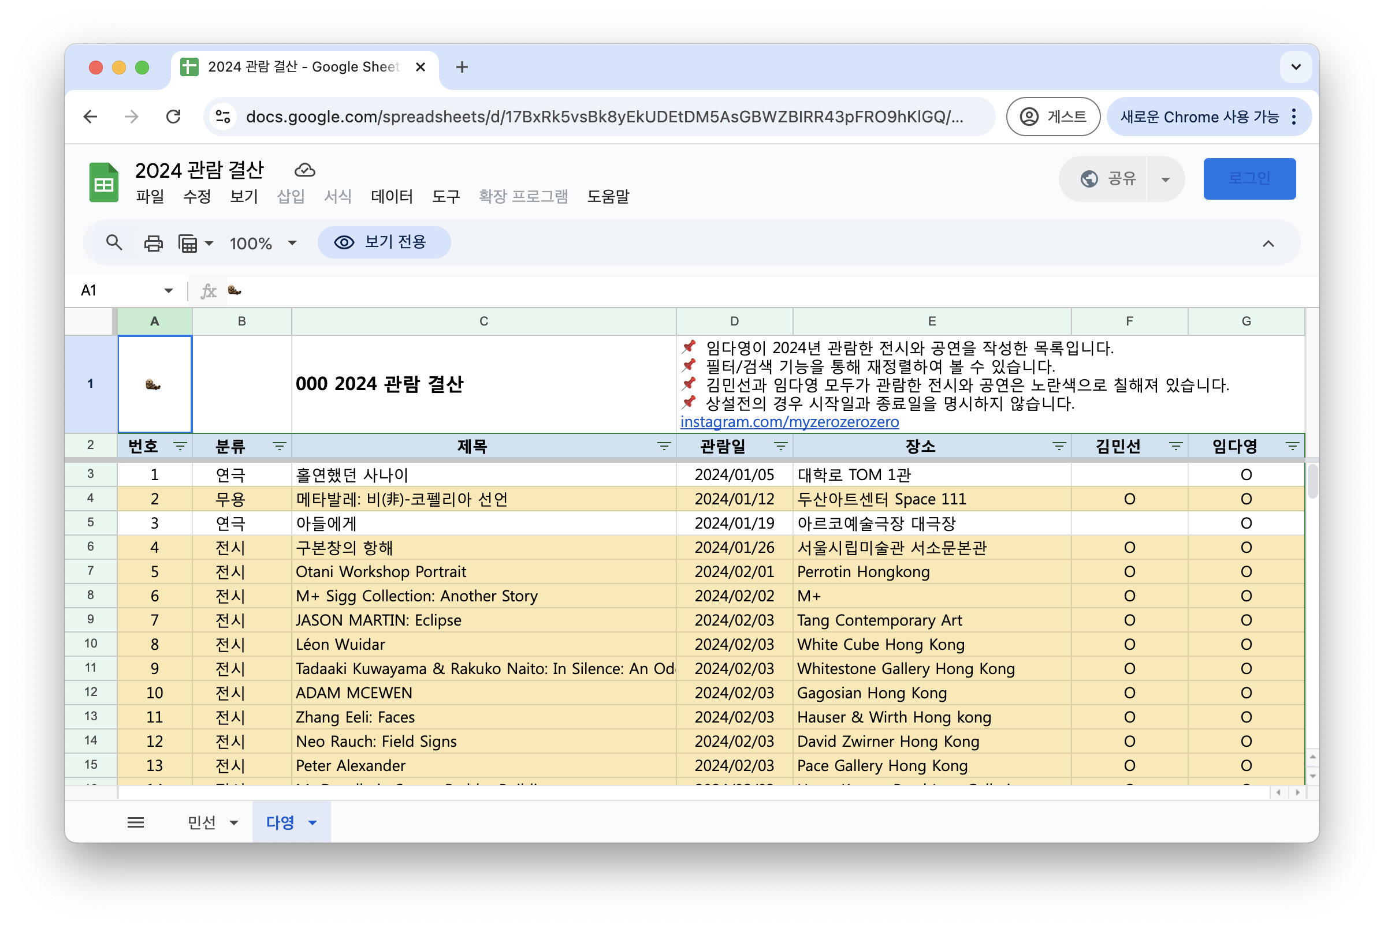Expand the A1 name box dropdown
Screen dimensions: 1384x928
pyautogui.click(x=168, y=291)
